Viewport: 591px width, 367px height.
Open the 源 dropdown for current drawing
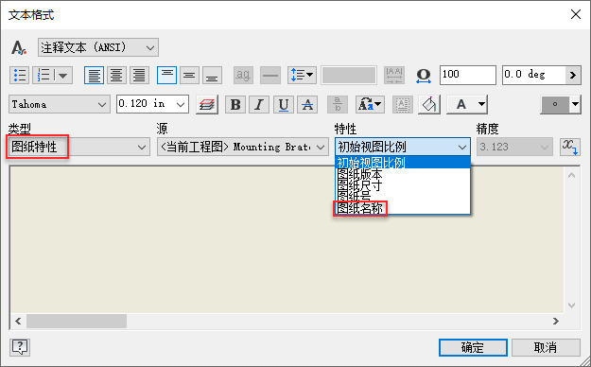pos(243,147)
